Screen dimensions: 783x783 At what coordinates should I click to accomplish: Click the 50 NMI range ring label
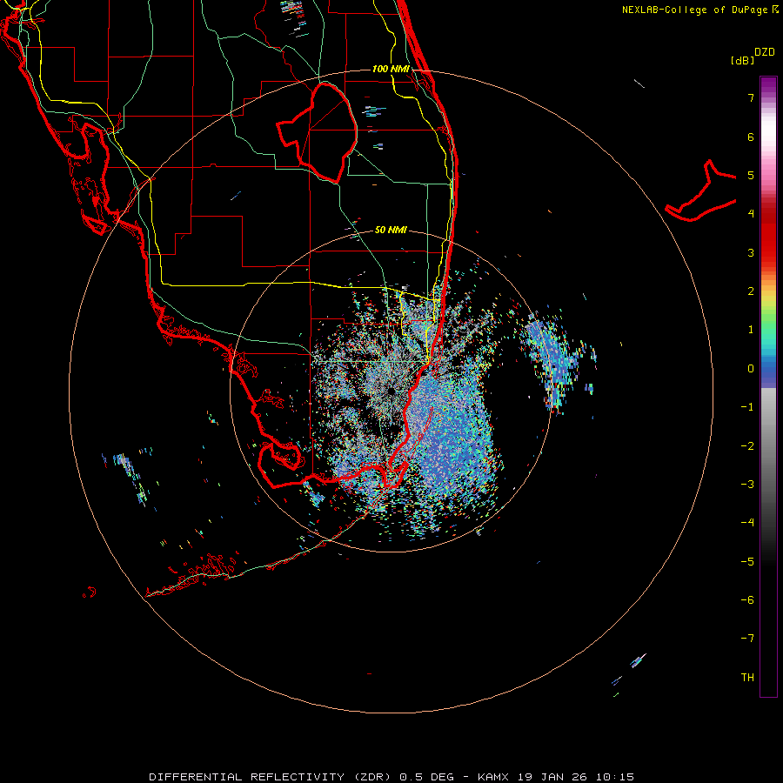pyautogui.click(x=391, y=231)
